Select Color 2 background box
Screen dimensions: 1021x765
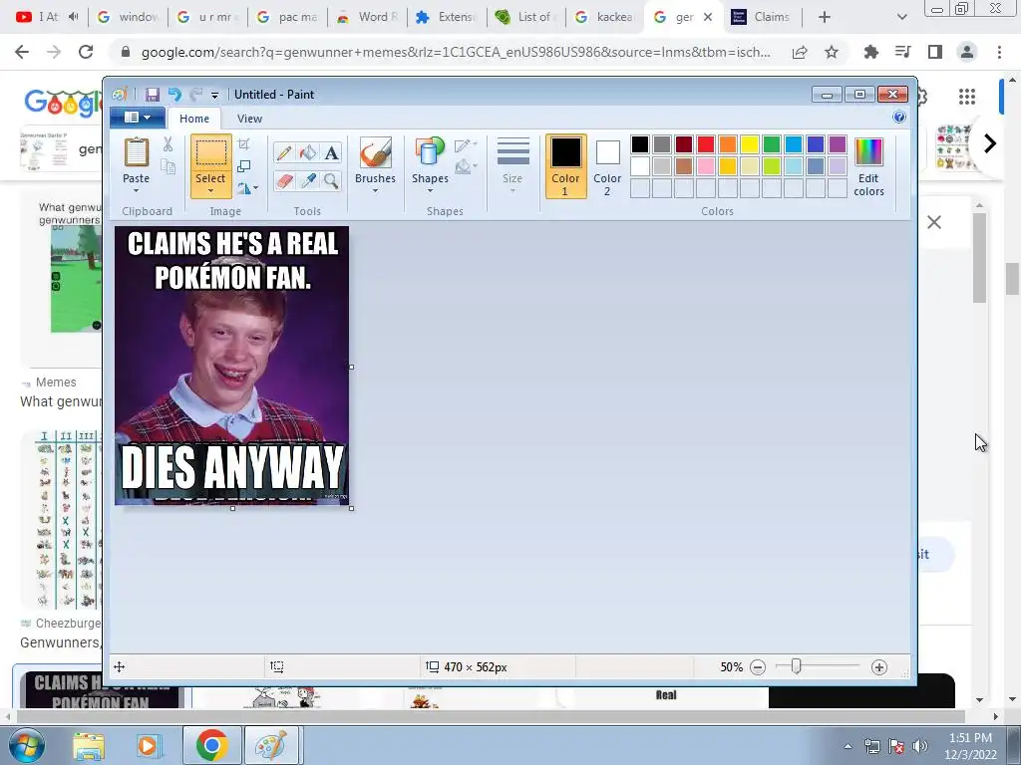coord(607,166)
